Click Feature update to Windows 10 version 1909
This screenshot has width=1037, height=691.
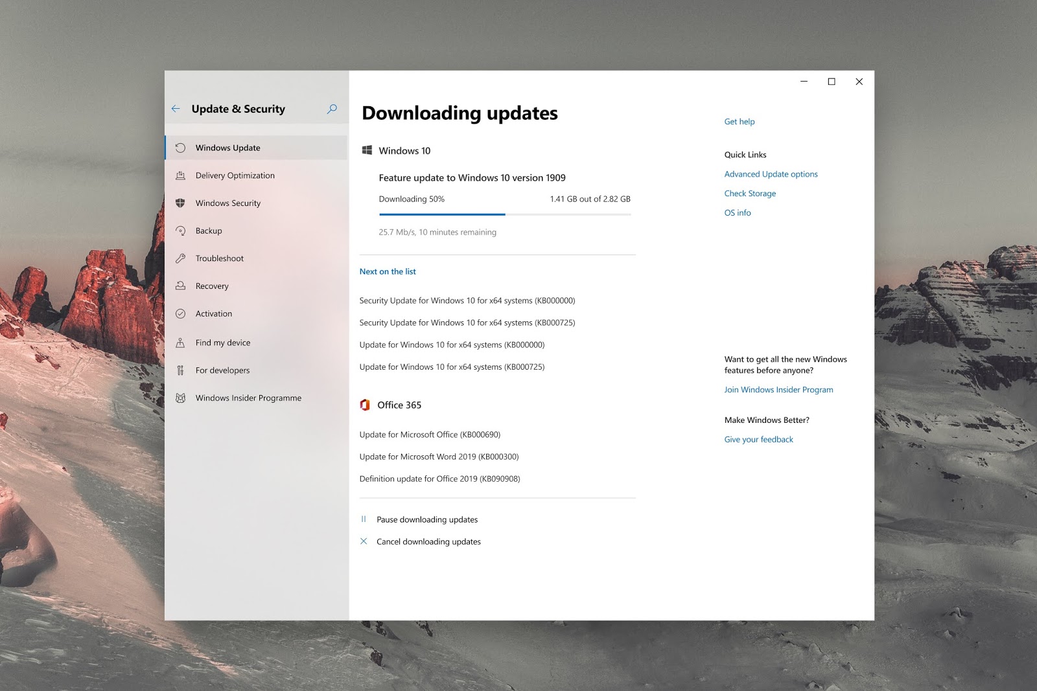[x=472, y=177]
